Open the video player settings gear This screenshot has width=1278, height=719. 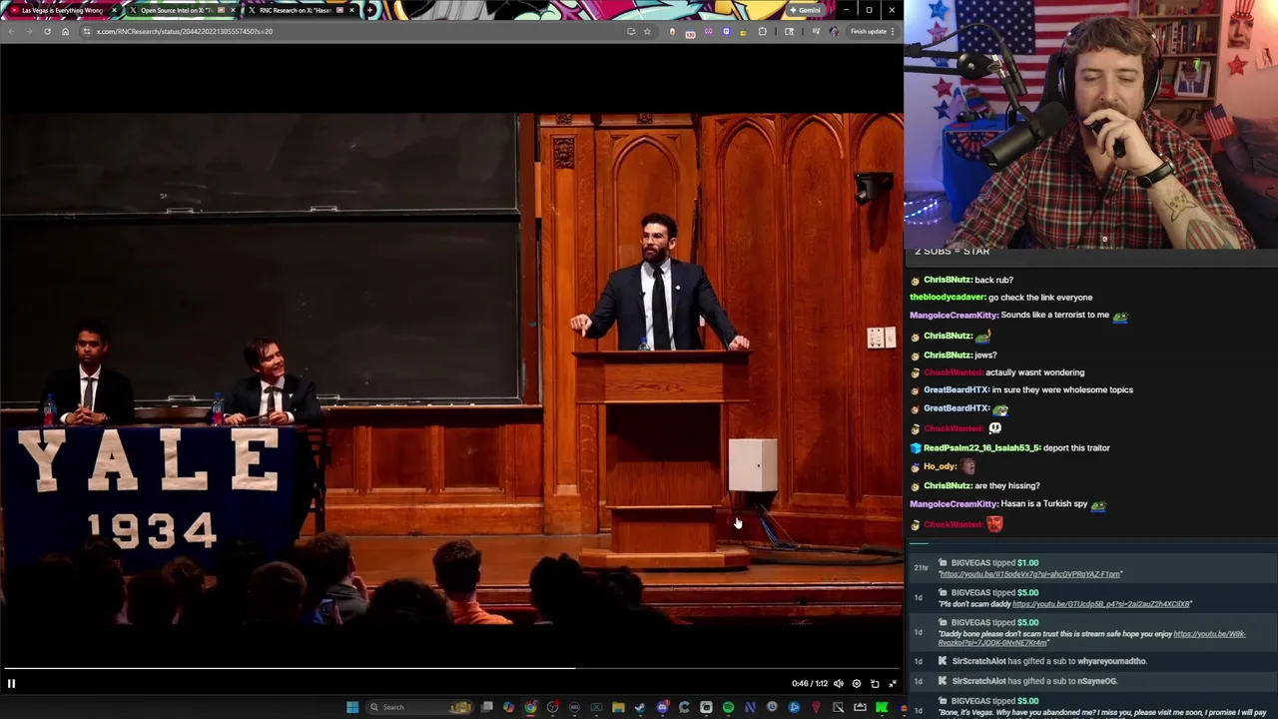click(857, 683)
